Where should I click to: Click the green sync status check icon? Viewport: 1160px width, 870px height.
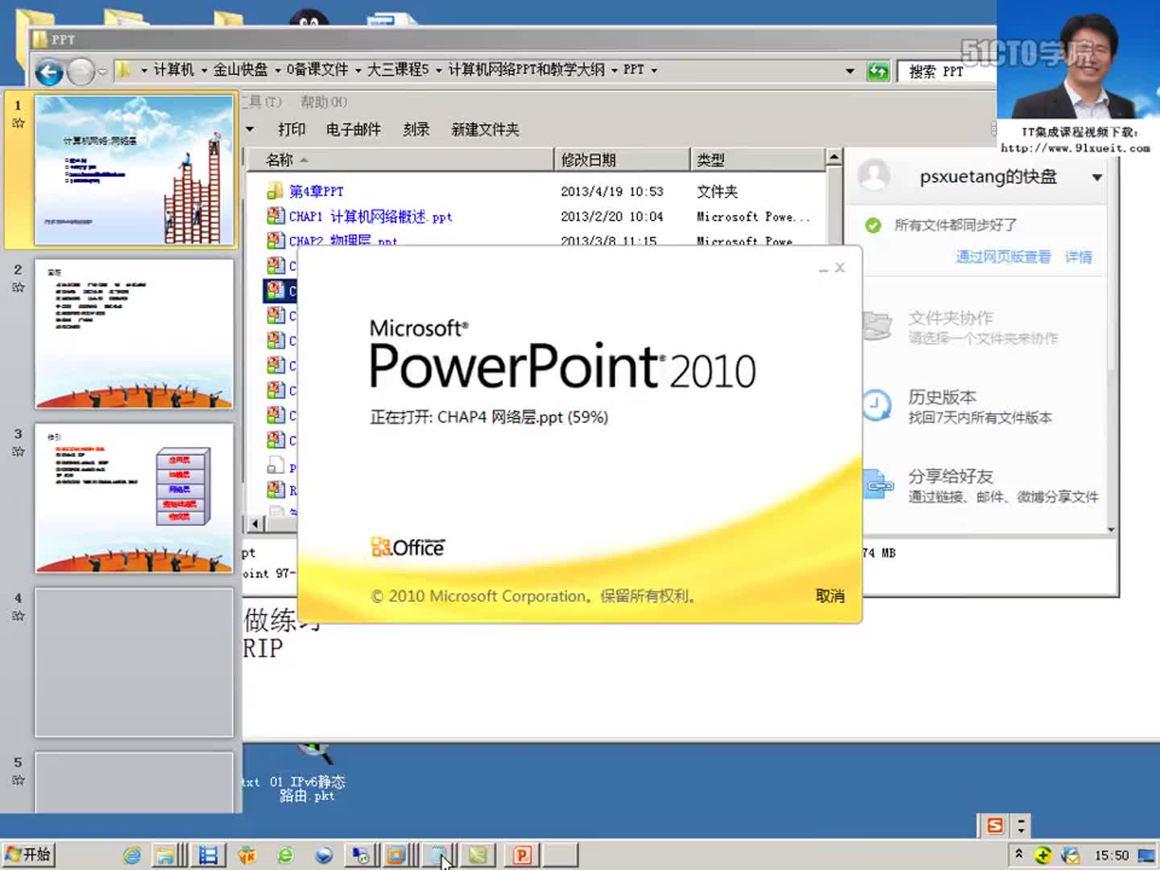click(872, 226)
